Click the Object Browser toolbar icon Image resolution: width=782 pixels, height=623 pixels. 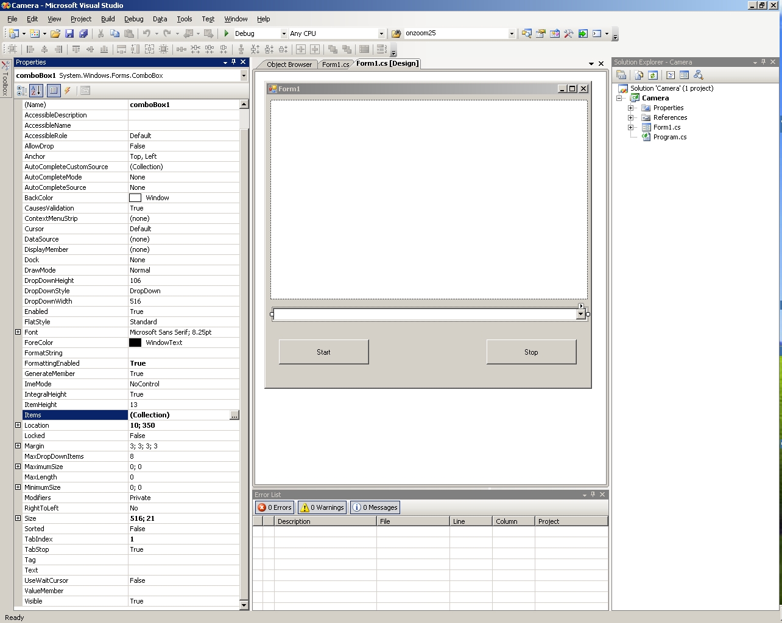point(555,33)
